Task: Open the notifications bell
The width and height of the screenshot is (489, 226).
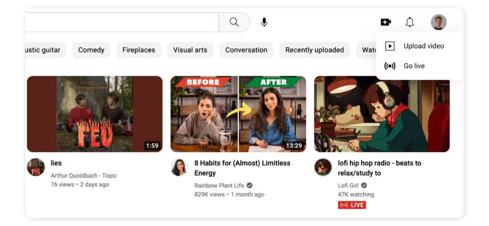Action: coord(409,22)
